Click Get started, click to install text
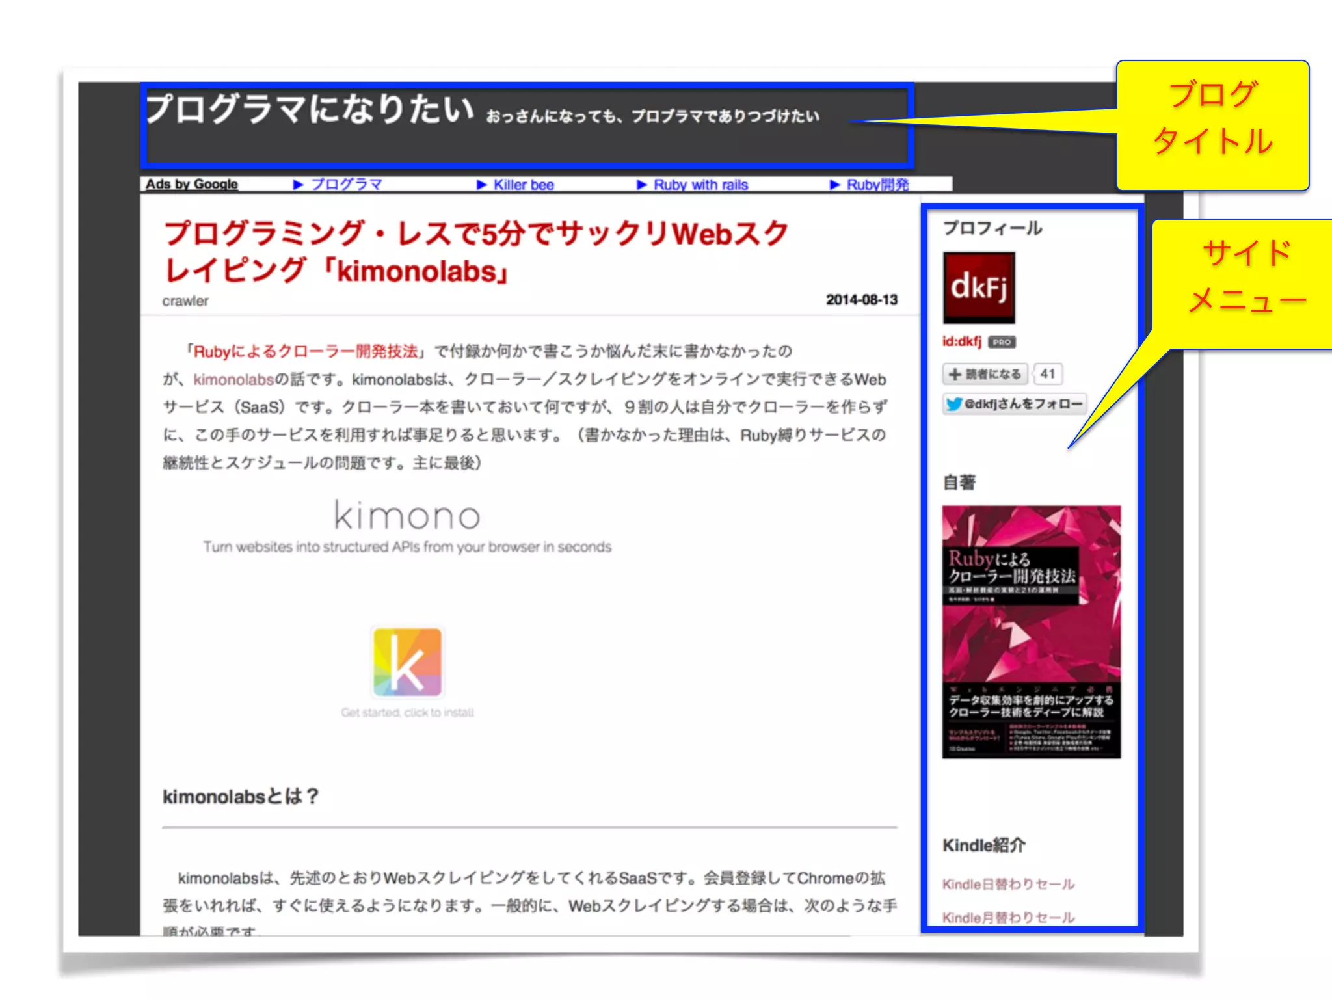The height and width of the screenshot is (999, 1332). [x=407, y=713]
